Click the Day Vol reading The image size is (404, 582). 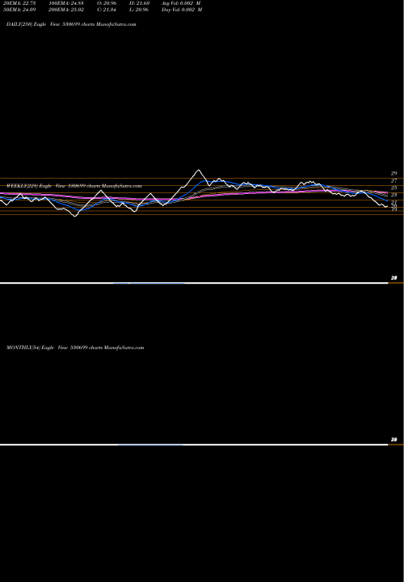(182, 10)
